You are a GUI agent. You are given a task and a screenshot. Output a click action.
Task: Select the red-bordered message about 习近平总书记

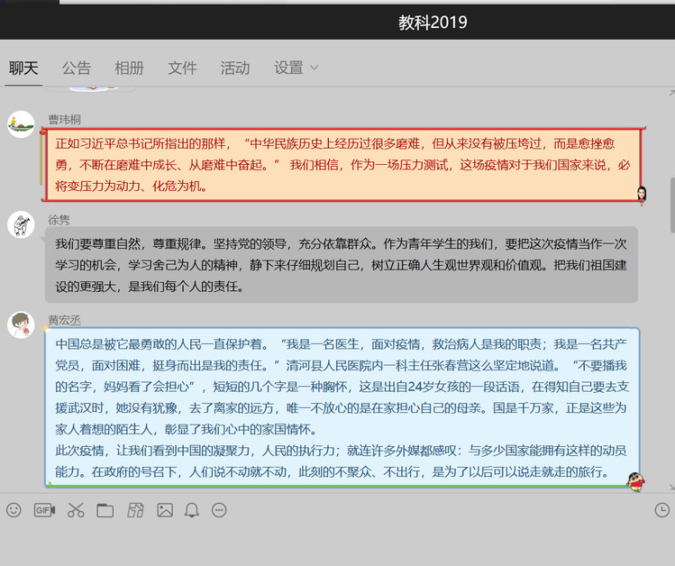[342, 165]
